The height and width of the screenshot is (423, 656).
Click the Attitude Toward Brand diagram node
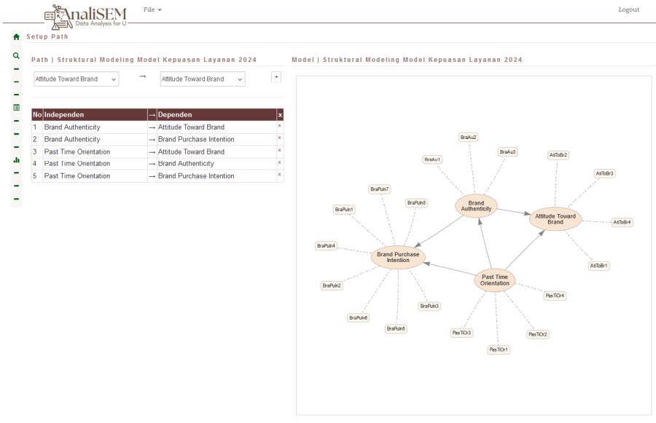[555, 219]
